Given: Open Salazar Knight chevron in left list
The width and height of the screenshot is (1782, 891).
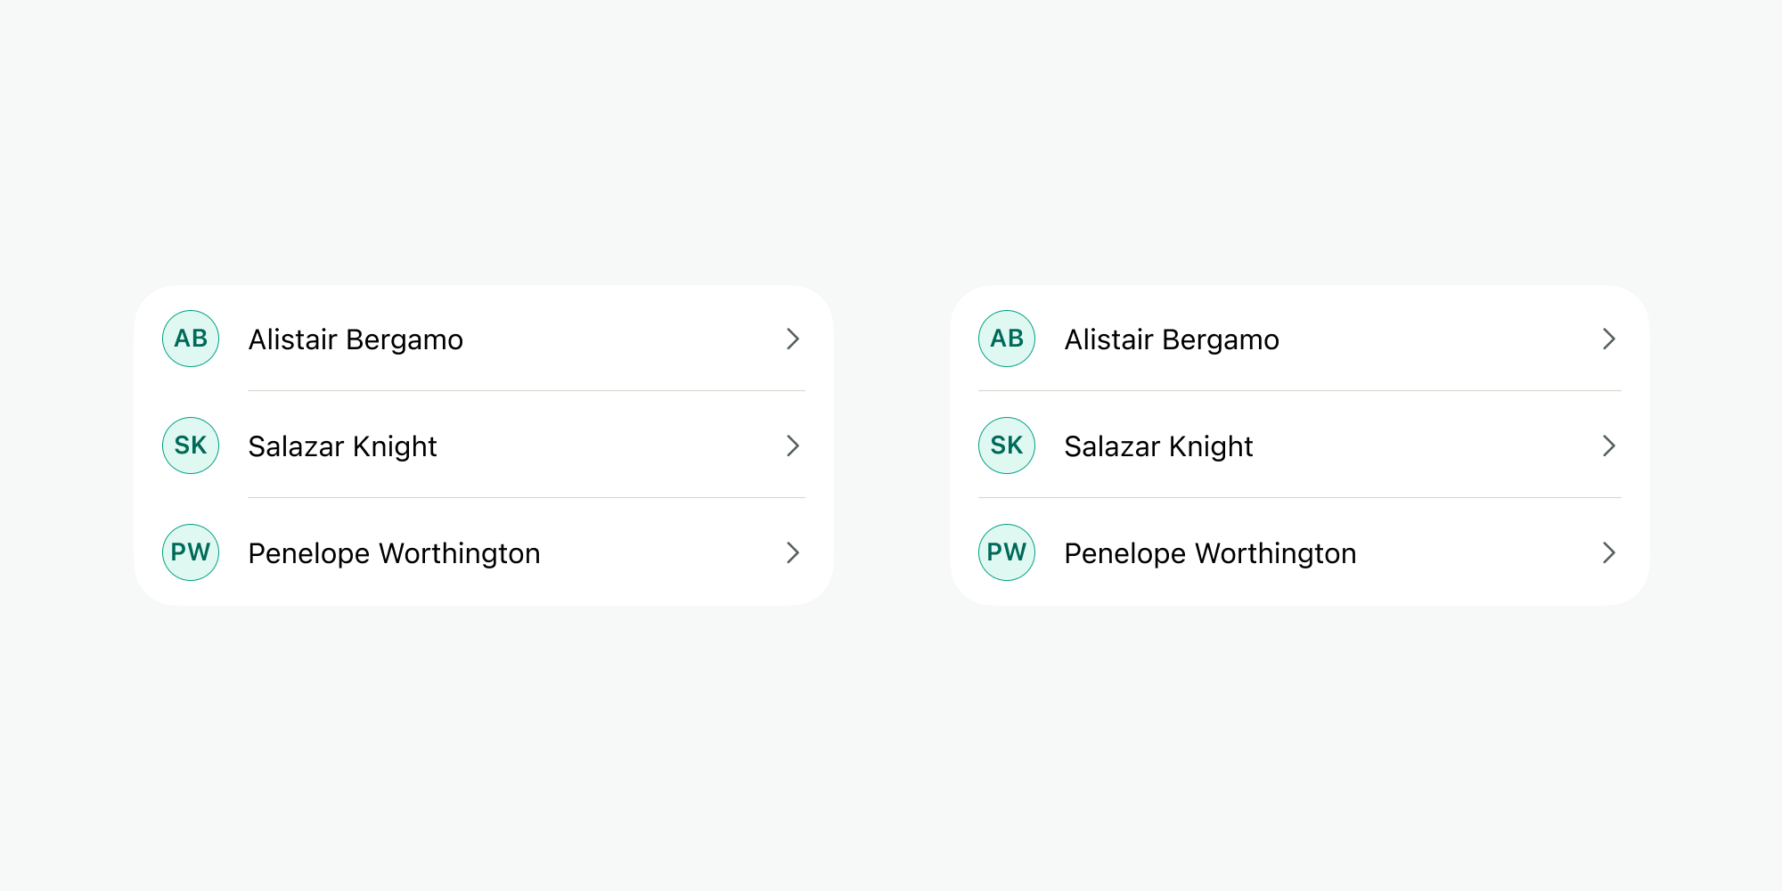Looking at the screenshot, I should click(793, 445).
